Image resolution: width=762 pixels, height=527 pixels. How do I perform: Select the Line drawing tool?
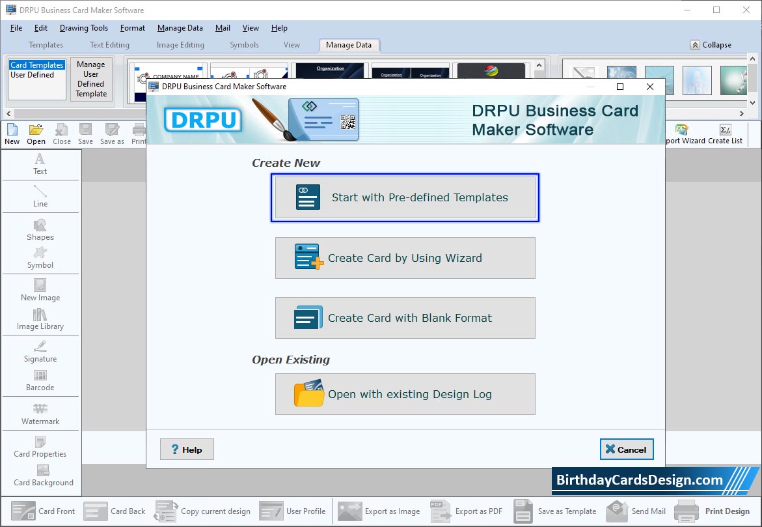click(40, 196)
